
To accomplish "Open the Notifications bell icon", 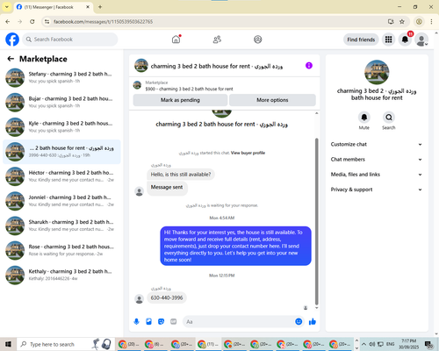I will (405, 39).
